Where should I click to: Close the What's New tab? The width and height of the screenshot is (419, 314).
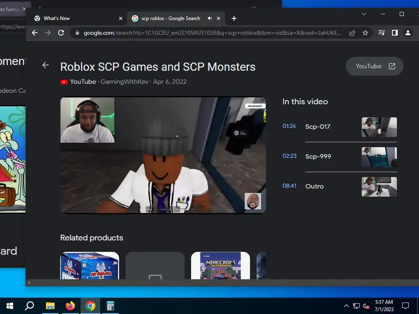[121, 18]
